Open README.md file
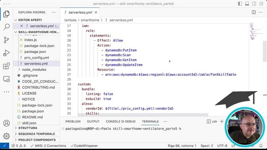This screenshot has height=150, width=267. click(33, 117)
